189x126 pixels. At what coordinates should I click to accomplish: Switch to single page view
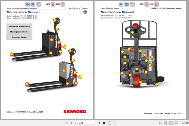pyautogui.click(x=160, y=123)
